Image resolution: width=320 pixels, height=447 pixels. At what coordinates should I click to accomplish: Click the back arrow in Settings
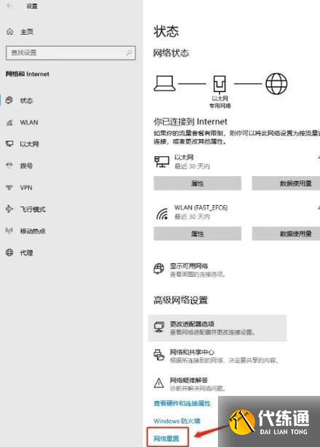[9, 6]
